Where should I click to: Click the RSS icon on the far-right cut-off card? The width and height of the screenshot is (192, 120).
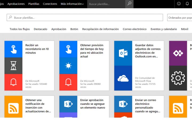(178, 108)
